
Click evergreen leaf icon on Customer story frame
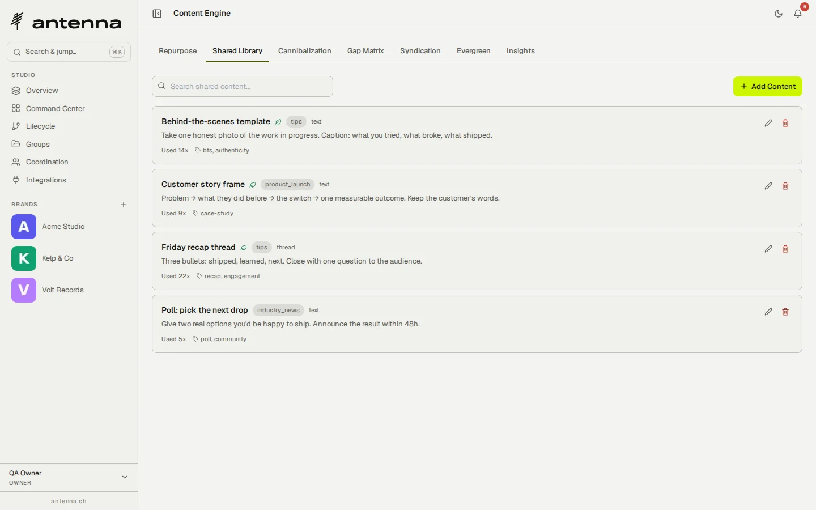[253, 185]
